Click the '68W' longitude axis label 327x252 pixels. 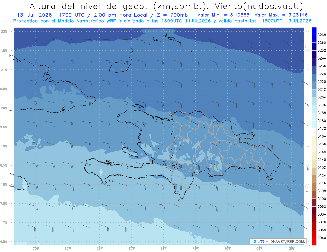pos(291,248)
